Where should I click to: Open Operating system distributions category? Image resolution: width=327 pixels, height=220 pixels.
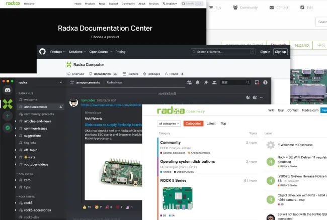coord(188,161)
